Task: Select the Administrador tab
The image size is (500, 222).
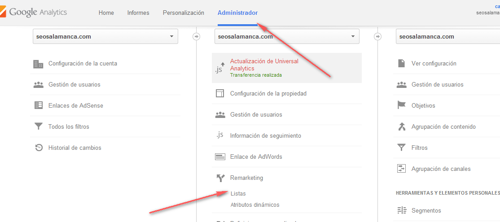Action: (237, 13)
